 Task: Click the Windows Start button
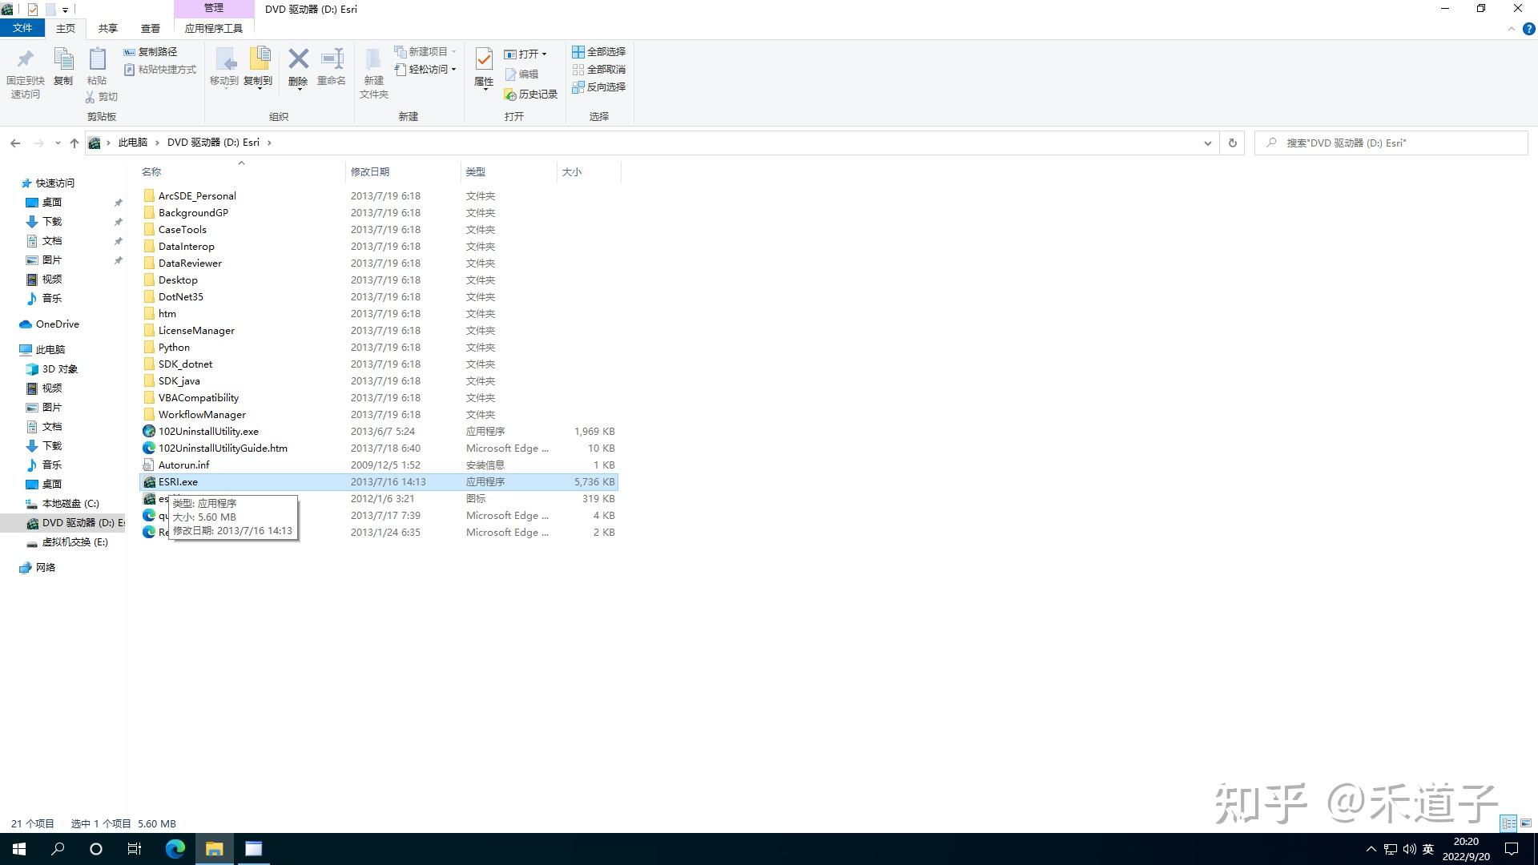click(19, 849)
